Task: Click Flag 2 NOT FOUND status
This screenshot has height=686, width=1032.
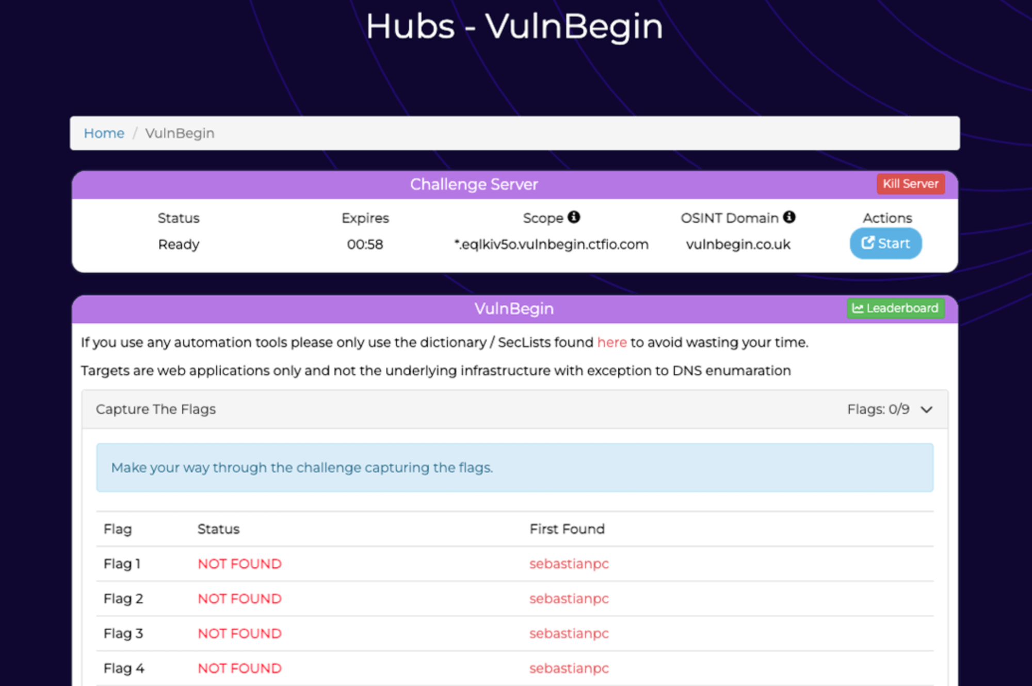Action: point(240,599)
